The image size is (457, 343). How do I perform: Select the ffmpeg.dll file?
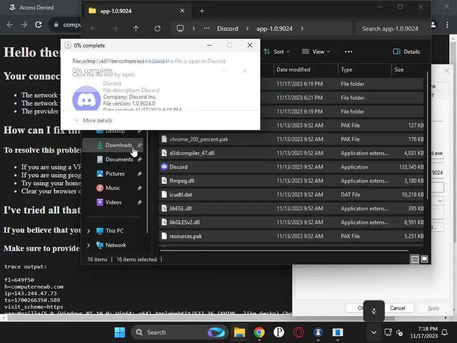pyautogui.click(x=291, y=181)
